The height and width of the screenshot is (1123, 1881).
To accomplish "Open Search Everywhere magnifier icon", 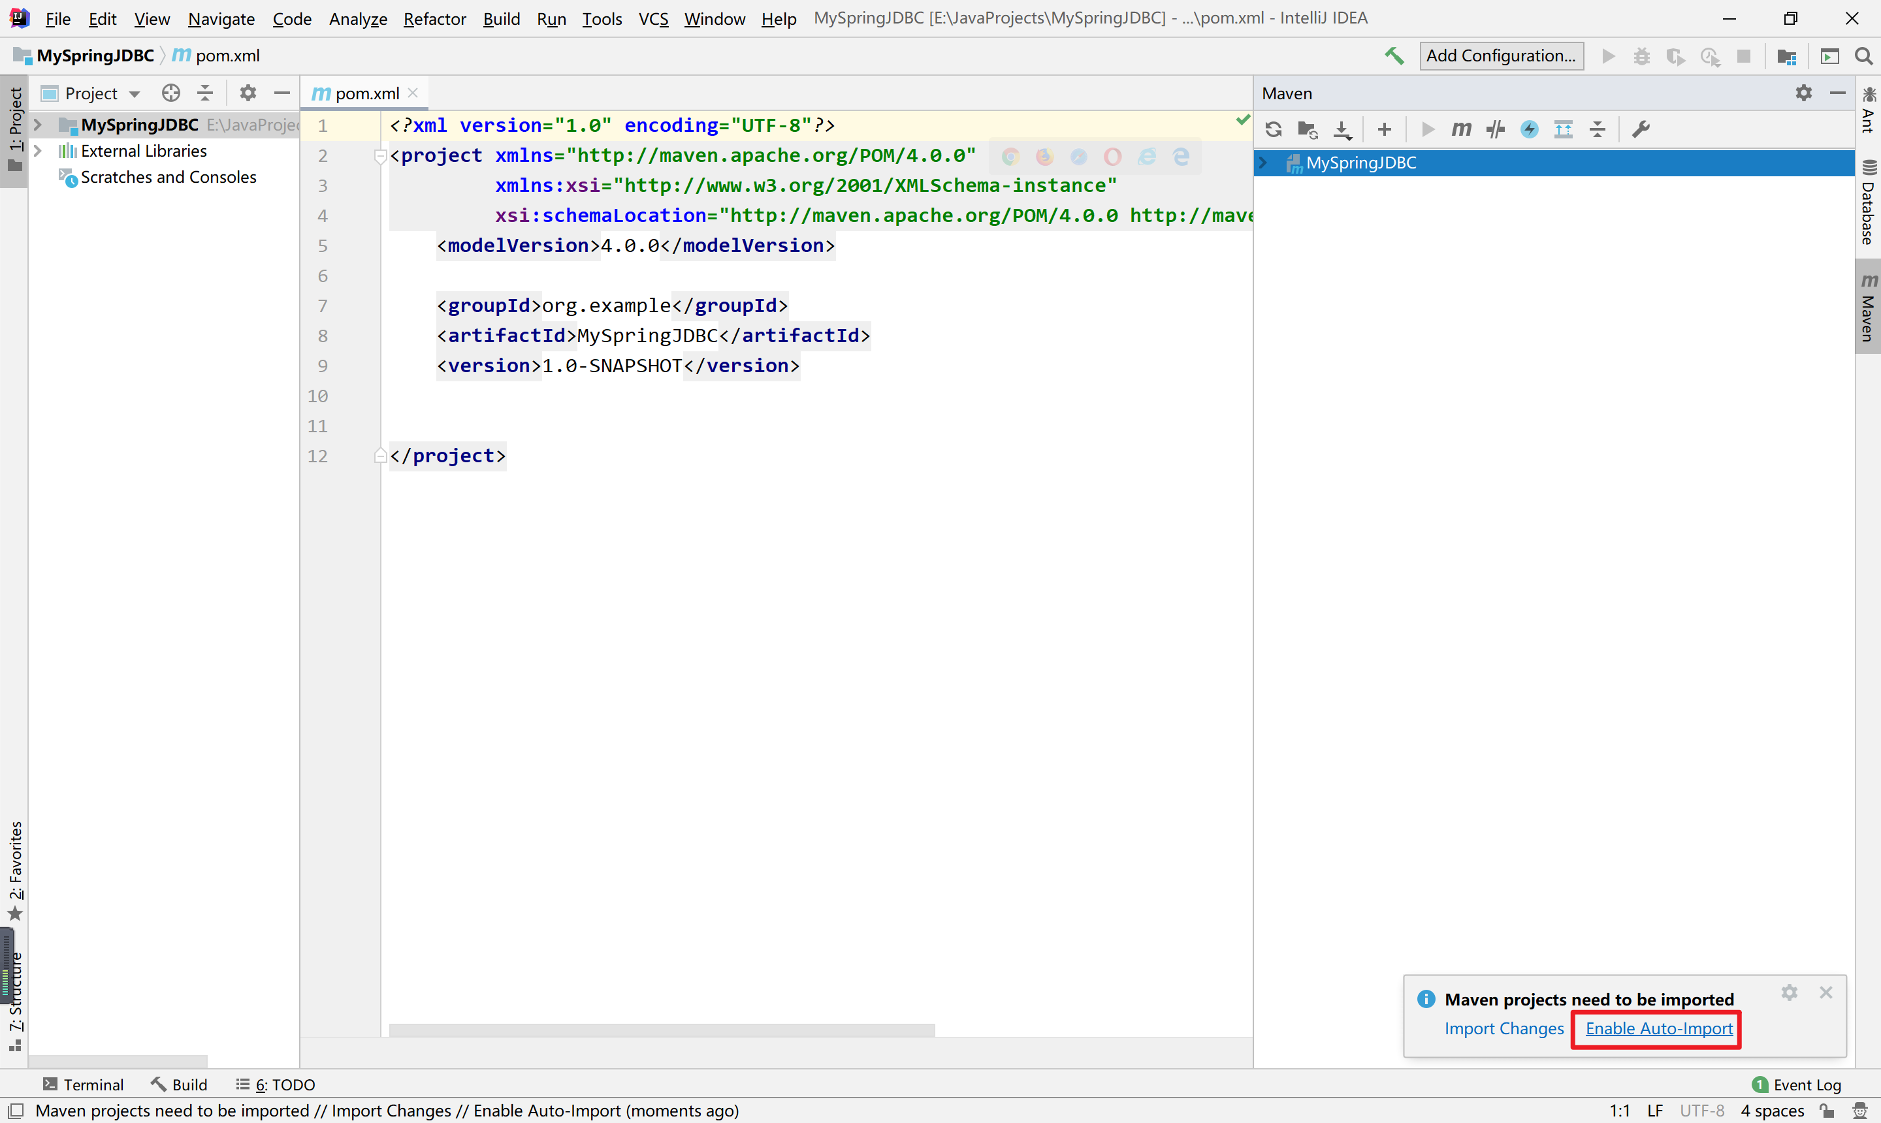I will [x=1863, y=56].
